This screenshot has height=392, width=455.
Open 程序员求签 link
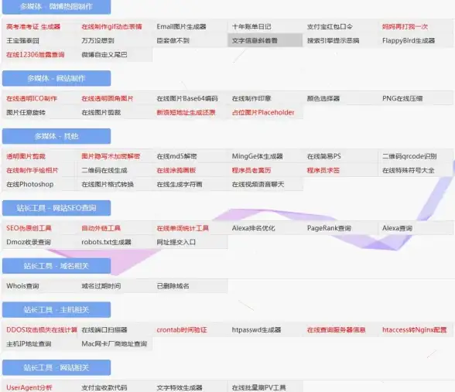point(323,170)
